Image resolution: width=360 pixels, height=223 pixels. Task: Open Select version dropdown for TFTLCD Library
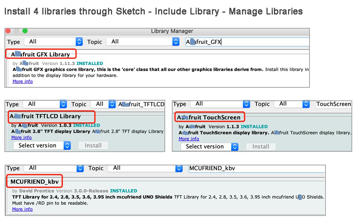[42, 146]
